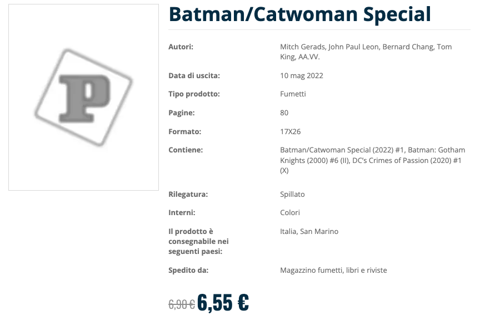
Task: Click the Italia, San Marino delivery countries
Action: coord(309,232)
